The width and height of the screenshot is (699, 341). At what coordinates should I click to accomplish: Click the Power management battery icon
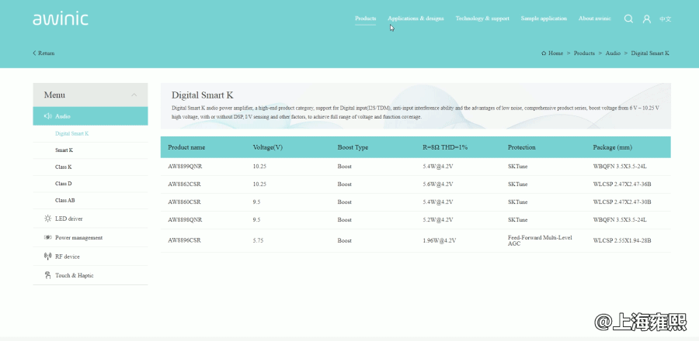47,237
